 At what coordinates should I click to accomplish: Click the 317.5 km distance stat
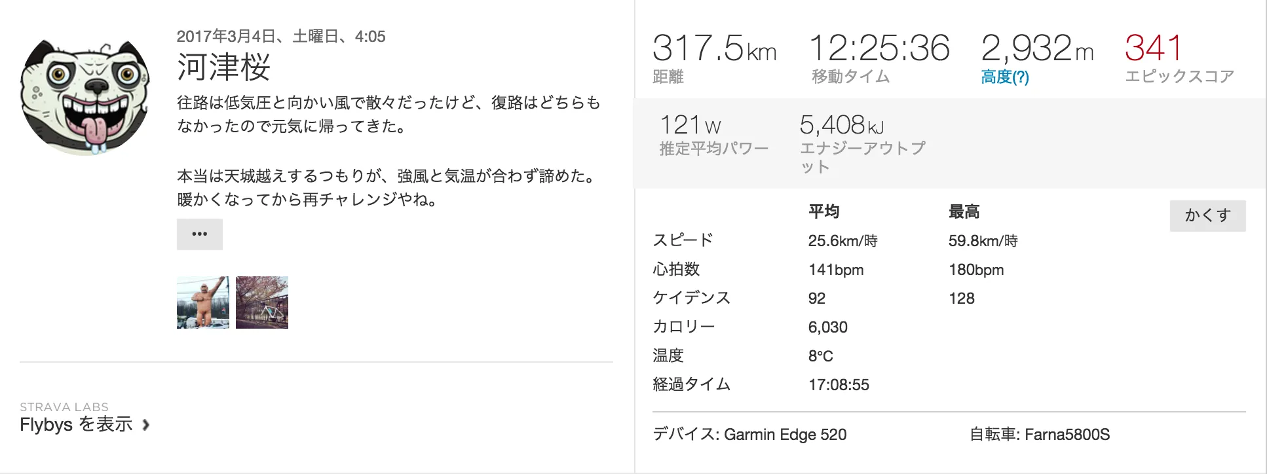pos(714,49)
